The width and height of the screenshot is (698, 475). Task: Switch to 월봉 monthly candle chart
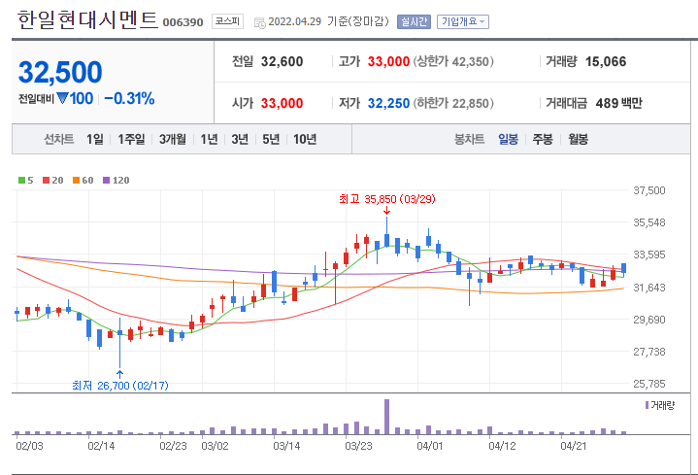pyautogui.click(x=578, y=140)
